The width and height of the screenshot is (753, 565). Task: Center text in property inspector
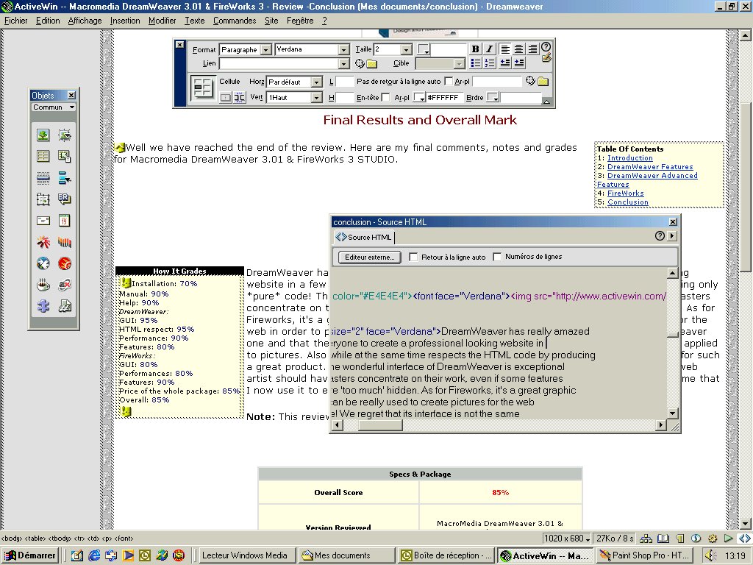tap(518, 49)
